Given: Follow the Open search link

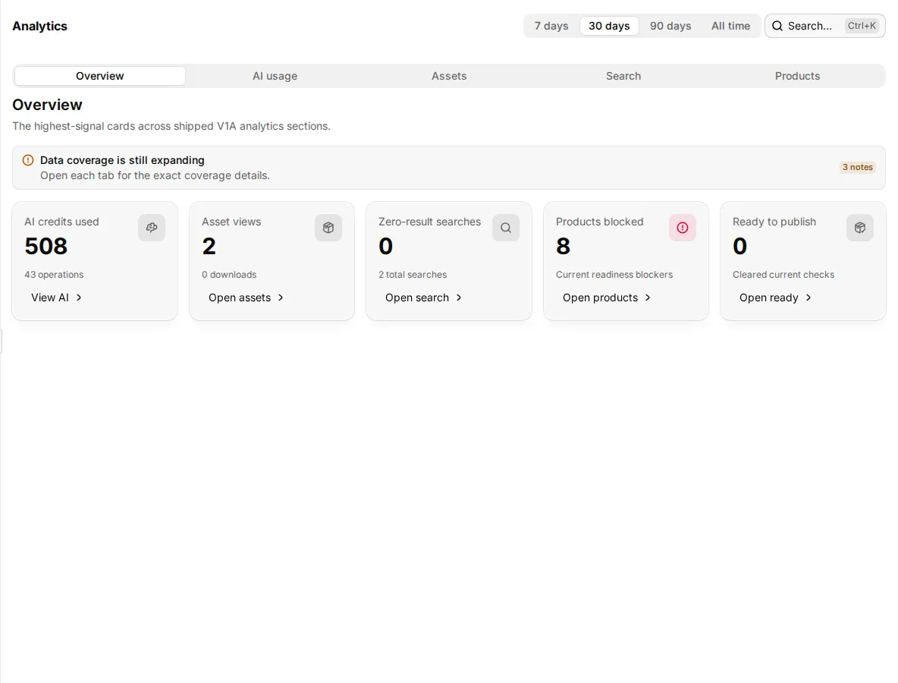Looking at the screenshot, I should [x=424, y=297].
